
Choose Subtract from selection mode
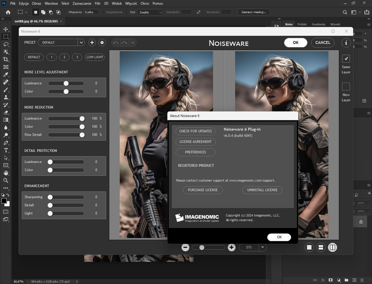pyautogui.click(x=51, y=12)
